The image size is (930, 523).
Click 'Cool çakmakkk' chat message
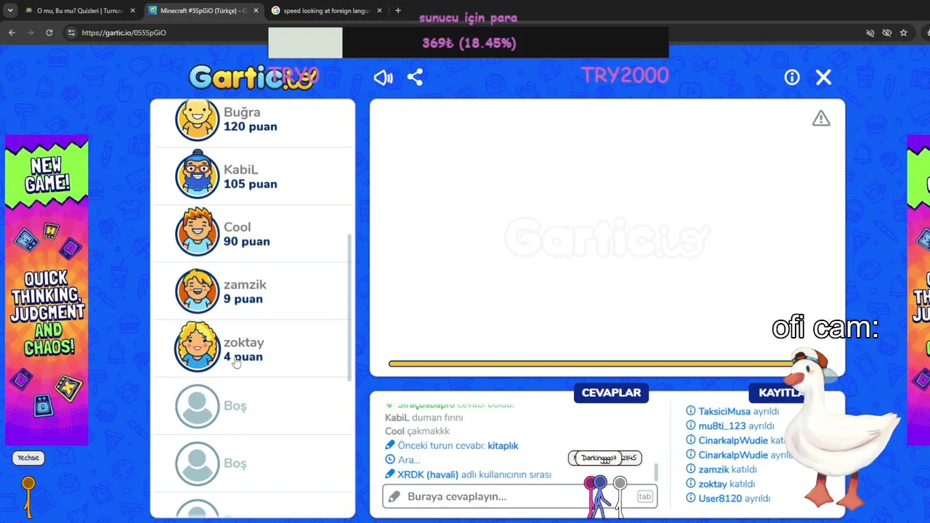point(417,431)
